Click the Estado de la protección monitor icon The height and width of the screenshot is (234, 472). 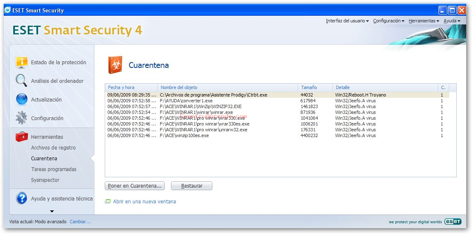click(x=22, y=62)
